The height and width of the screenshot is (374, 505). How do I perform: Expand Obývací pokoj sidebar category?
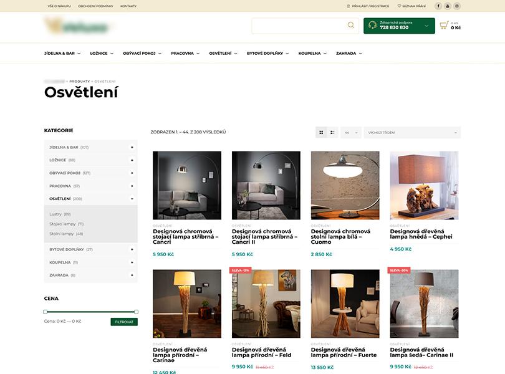(132, 173)
